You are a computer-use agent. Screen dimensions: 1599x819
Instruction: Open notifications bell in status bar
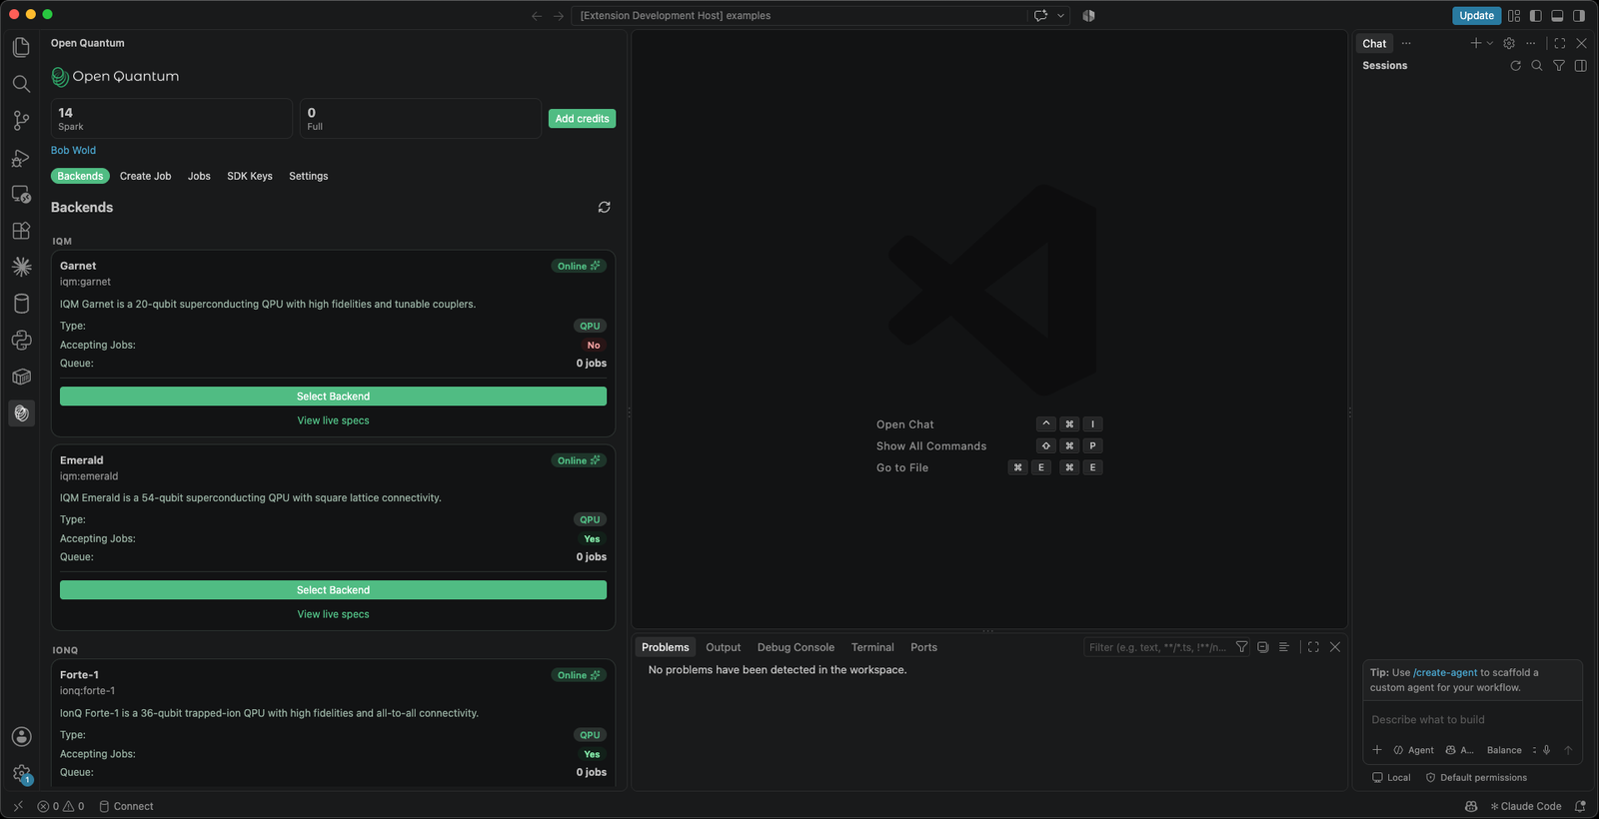click(1580, 806)
